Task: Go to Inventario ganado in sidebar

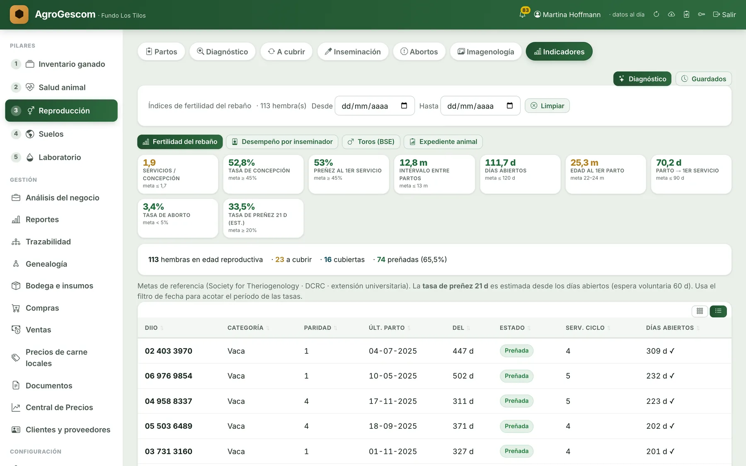Action: click(x=61, y=64)
